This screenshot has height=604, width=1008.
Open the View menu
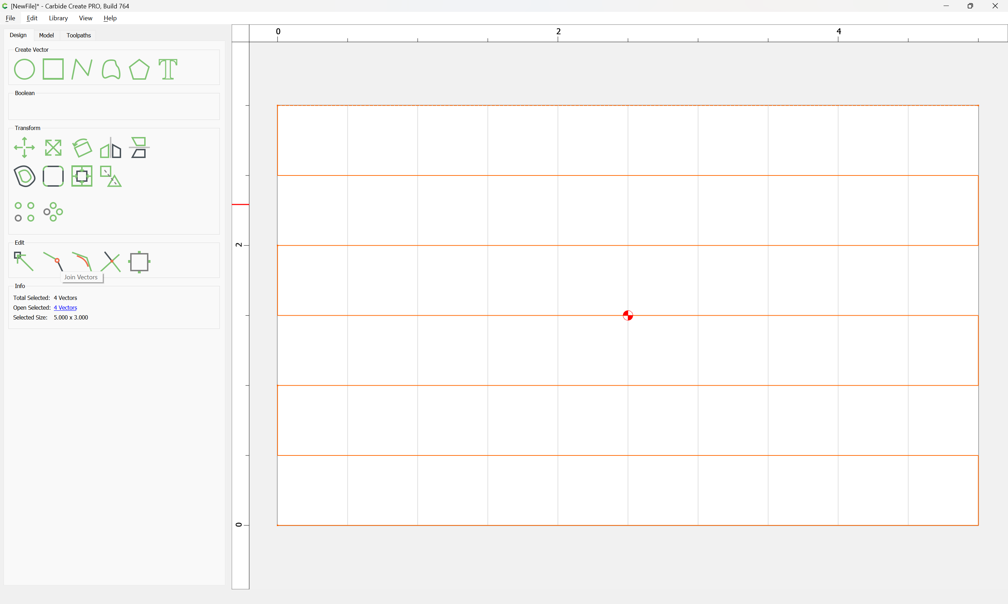pos(85,18)
